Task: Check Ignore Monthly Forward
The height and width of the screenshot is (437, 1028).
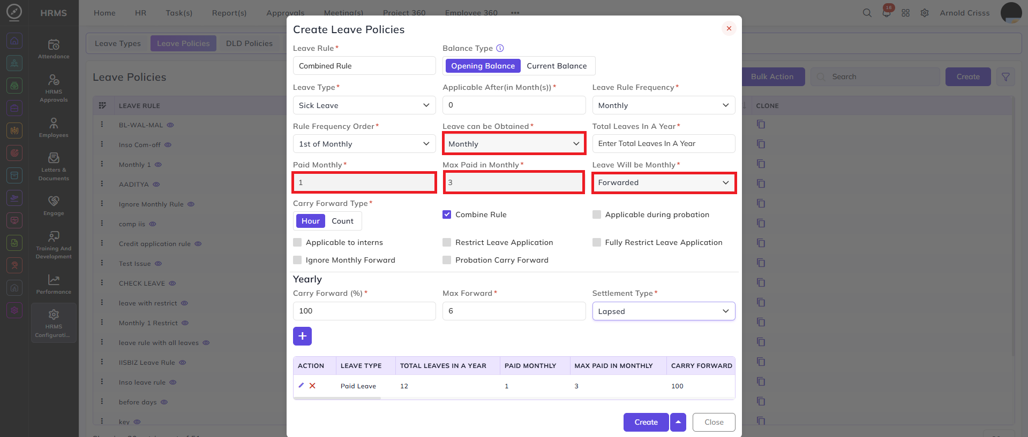Action: [x=297, y=260]
